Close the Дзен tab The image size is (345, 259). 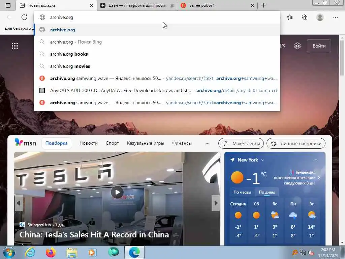pos(172,5)
